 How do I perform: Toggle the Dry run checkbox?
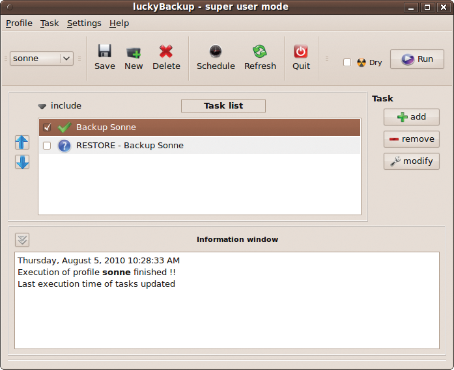(x=347, y=62)
